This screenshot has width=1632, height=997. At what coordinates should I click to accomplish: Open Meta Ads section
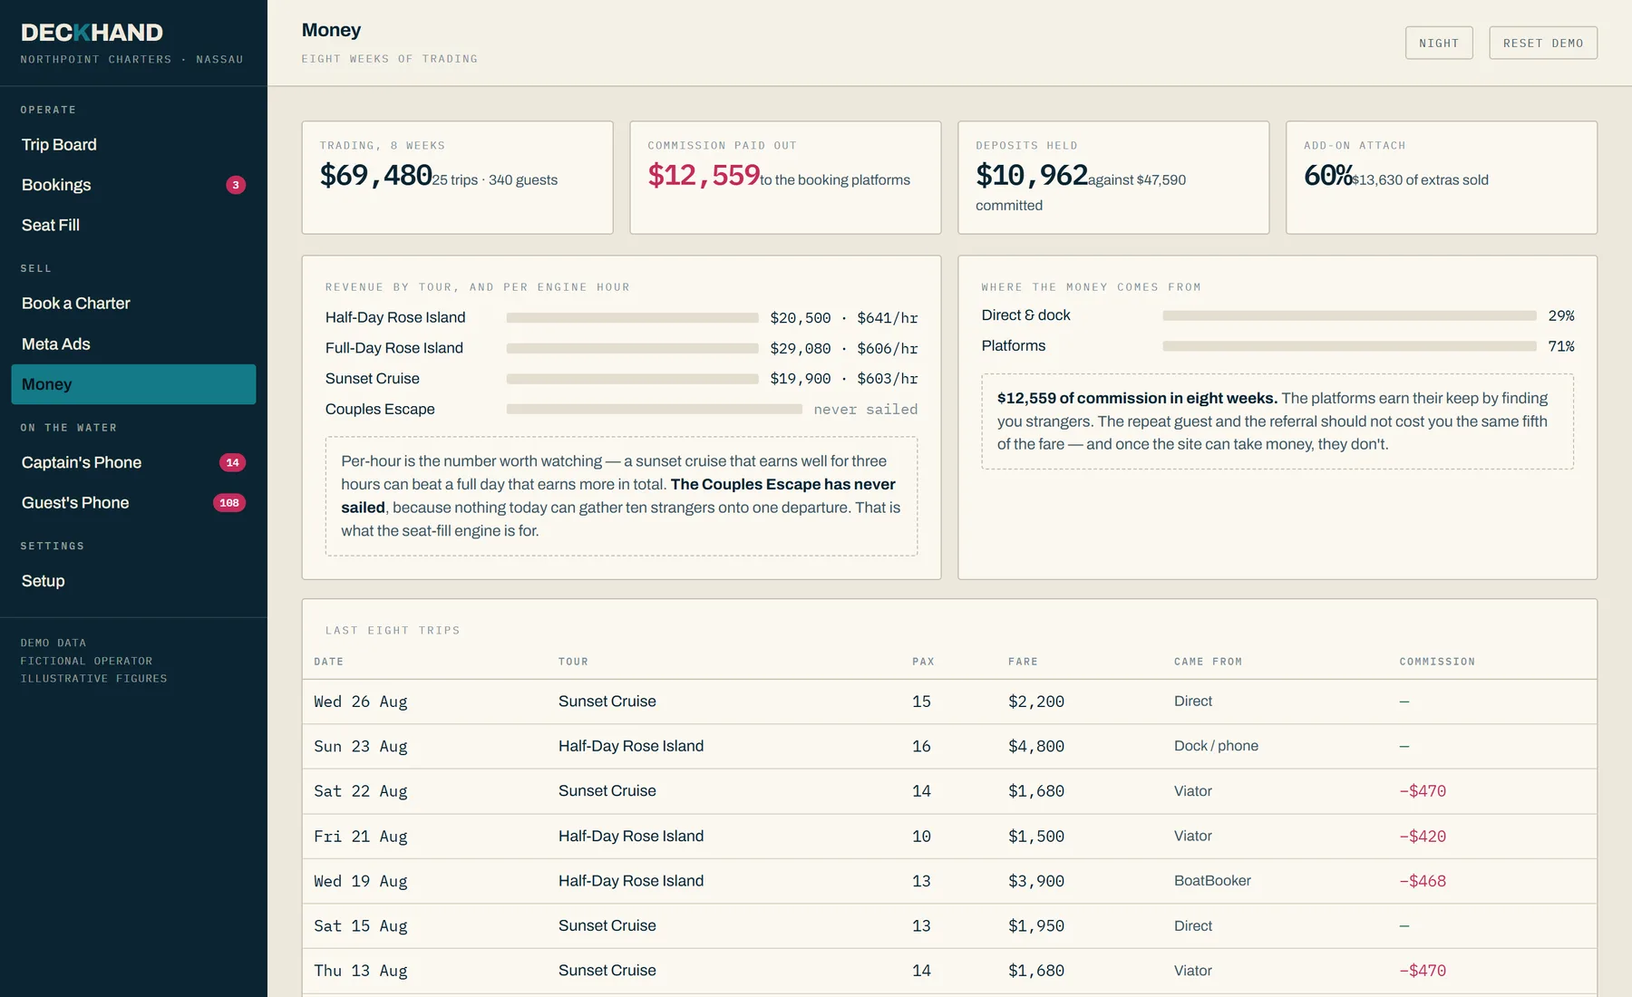tap(133, 344)
